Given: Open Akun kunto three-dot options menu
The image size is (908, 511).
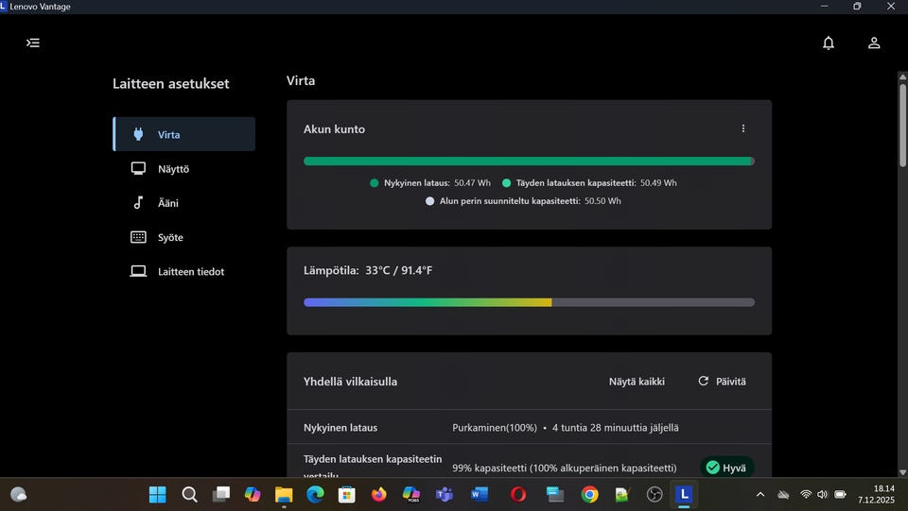Looking at the screenshot, I should pos(743,128).
